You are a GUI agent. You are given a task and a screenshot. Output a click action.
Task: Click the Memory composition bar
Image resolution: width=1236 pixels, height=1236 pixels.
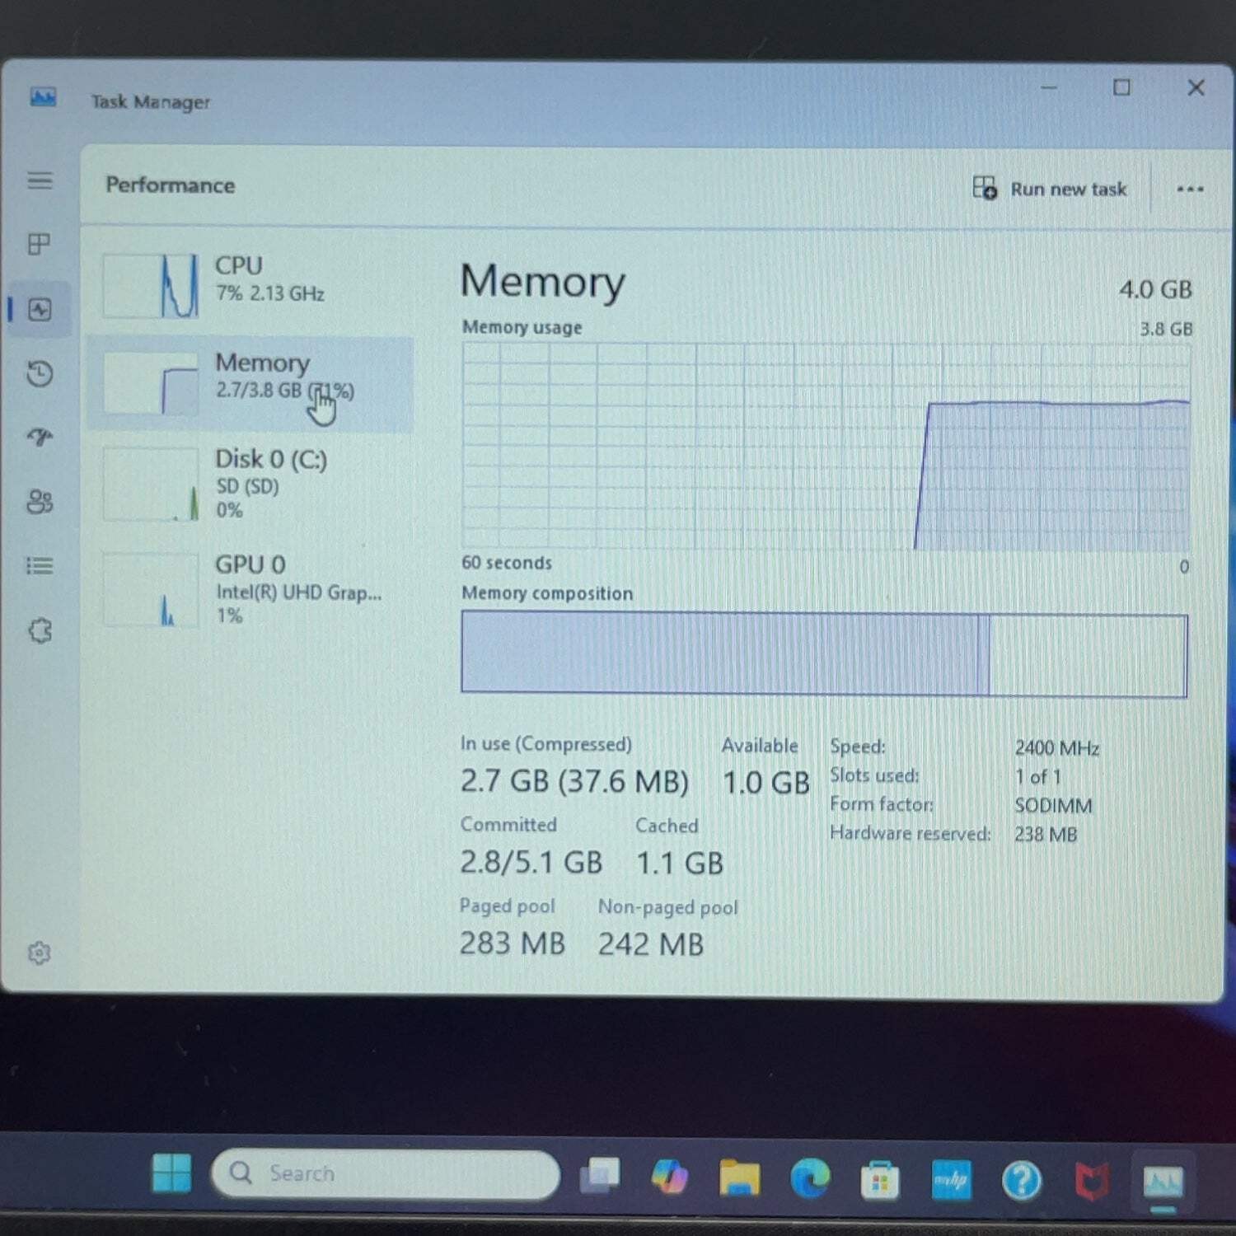tap(824, 653)
